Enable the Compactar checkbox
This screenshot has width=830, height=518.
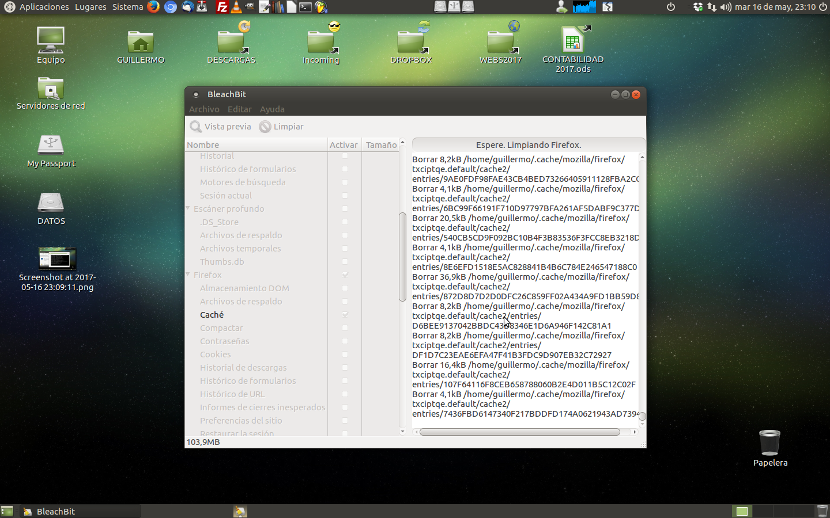(345, 328)
